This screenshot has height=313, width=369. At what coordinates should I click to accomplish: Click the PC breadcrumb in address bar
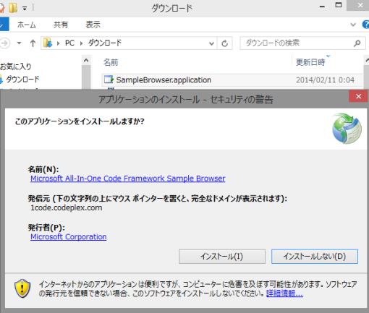69,43
